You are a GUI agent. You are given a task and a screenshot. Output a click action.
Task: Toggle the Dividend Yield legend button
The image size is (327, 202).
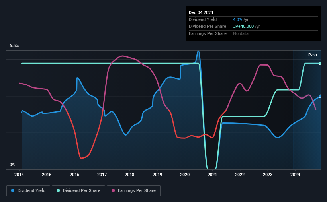[28, 191]
